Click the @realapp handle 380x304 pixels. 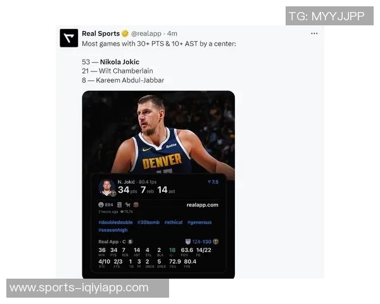coord(146,34)
